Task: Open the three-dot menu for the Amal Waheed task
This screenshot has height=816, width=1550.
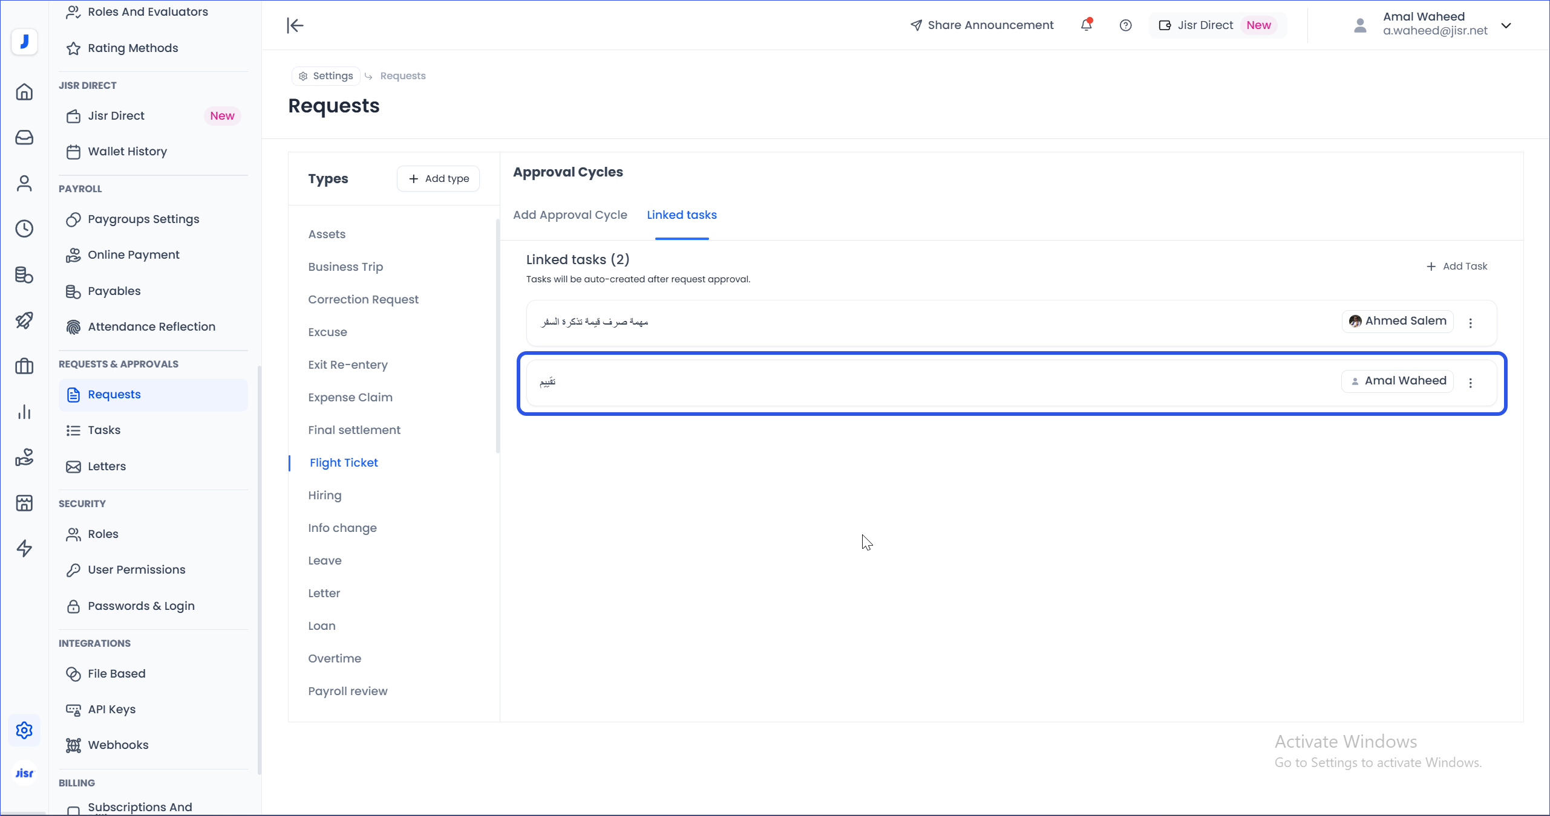Action: tap(1471, 383)
